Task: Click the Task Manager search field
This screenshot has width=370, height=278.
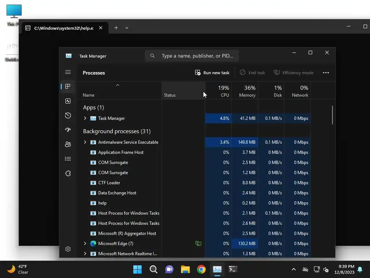Action: pos(192,56)
